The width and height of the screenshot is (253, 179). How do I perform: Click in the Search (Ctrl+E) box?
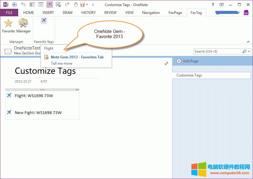(217, 52)
